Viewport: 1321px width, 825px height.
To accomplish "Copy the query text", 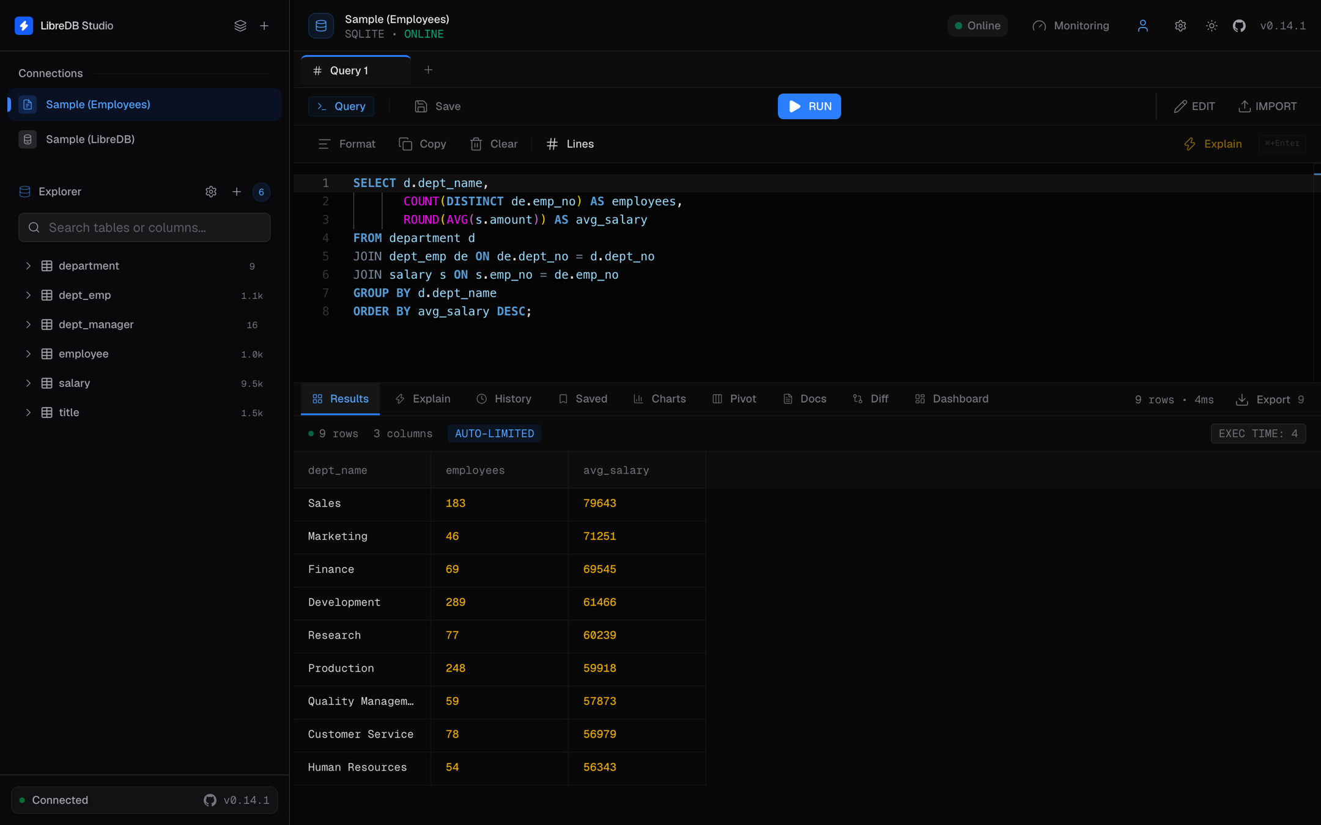I will [x=423, y=144].
